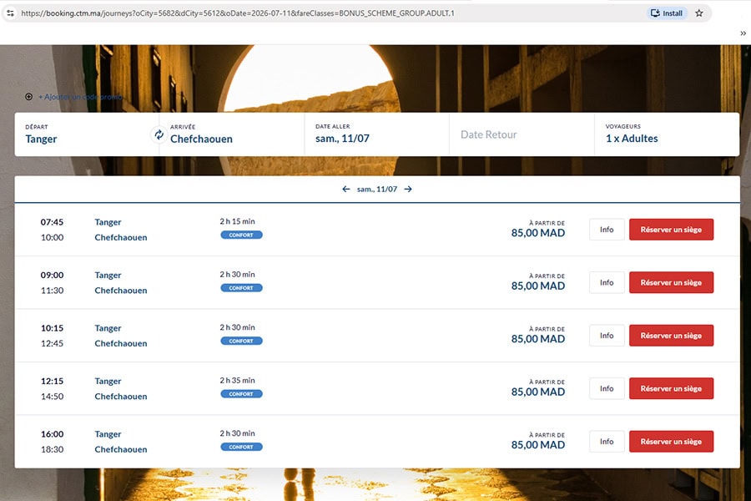This screenshot has height=501, width=751.
Task: Select the 09:00 departure time
Action: click(52, 276)
